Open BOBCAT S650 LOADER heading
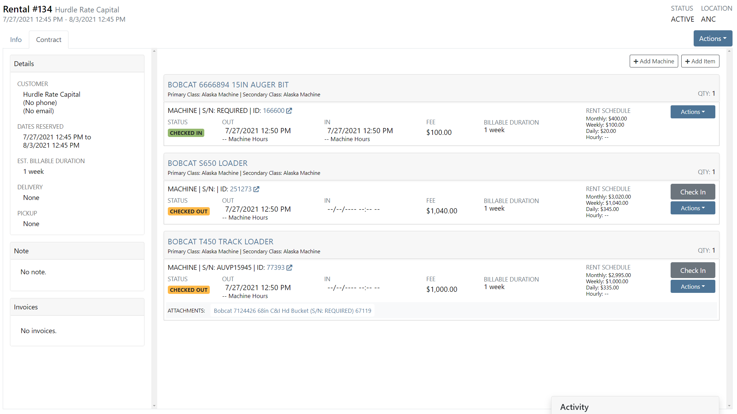 point(207,163)
